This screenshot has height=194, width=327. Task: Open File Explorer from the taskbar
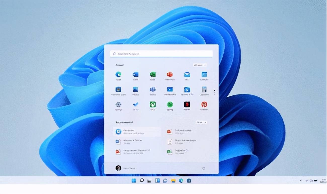(173, 180)
